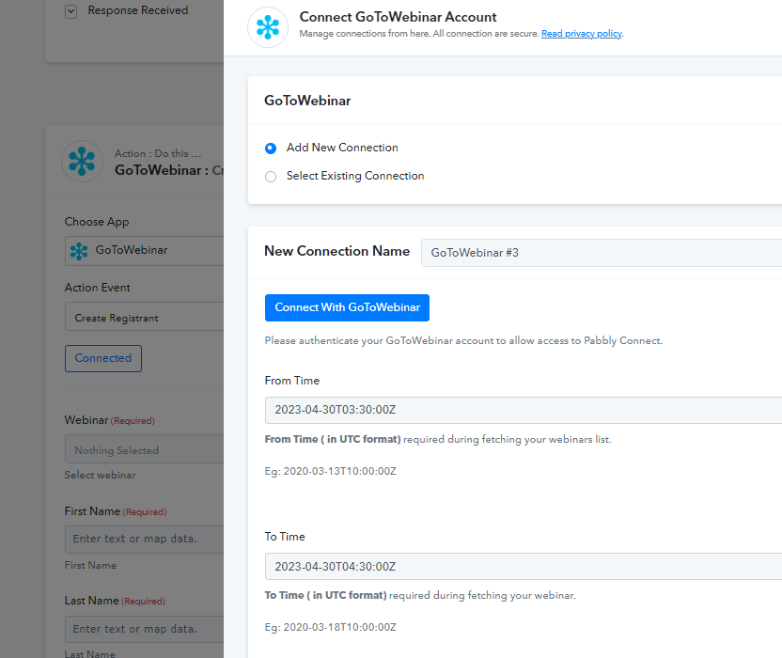
Task: Click the 'Connect GoToWebinar Account' heading
Action: coord(398,17)
